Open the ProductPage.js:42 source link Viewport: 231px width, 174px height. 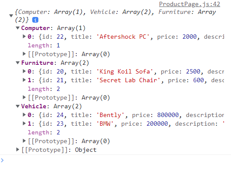pyautogui.click(x=190, y=4)
